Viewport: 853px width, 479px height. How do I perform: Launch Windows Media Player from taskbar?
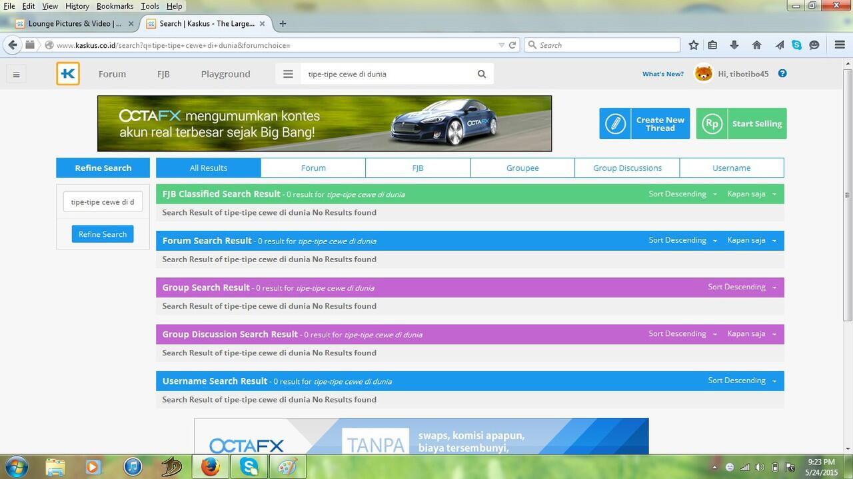click(93, 467)
